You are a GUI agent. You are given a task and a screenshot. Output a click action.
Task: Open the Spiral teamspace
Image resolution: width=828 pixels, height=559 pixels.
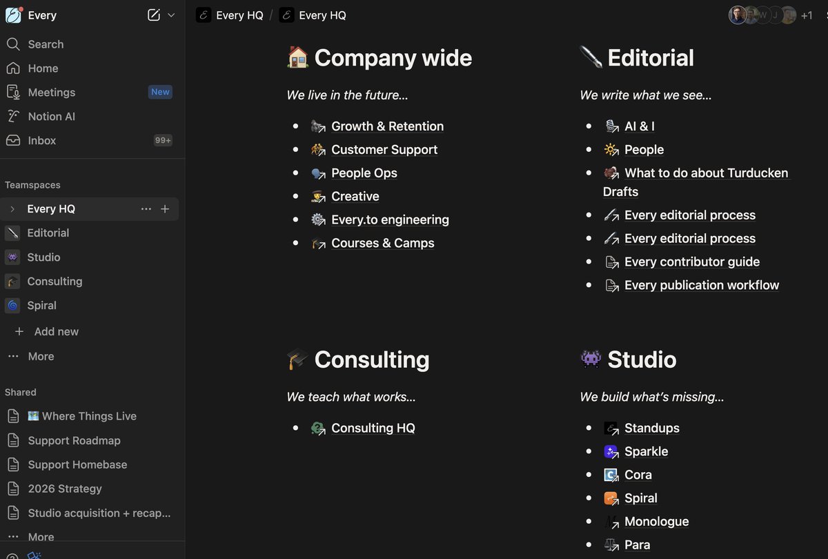[41, 306]
